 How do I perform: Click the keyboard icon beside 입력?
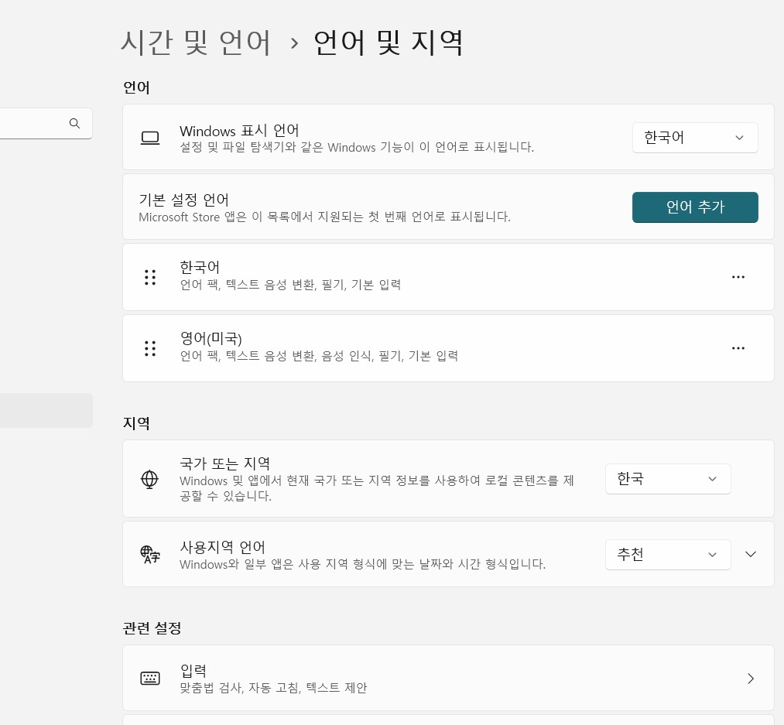pyautogui.click(x=150, y=678)
